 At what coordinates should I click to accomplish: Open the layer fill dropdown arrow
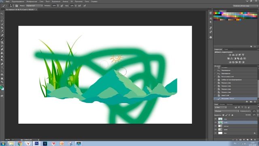tap(258, 115)
